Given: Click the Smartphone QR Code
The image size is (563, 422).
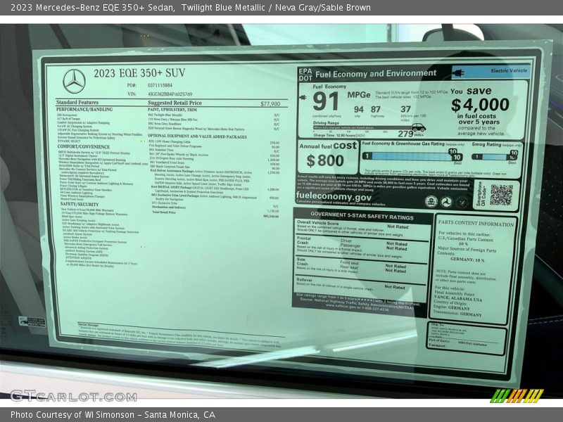Looking at the screenshot, I should tap(501, 196).
